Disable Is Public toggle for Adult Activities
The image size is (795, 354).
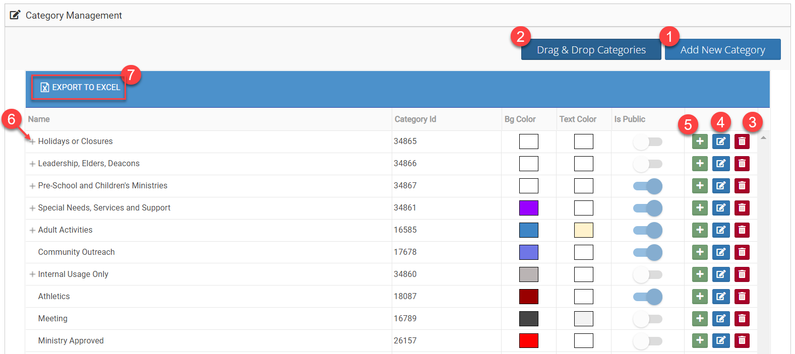click(647, 231)
